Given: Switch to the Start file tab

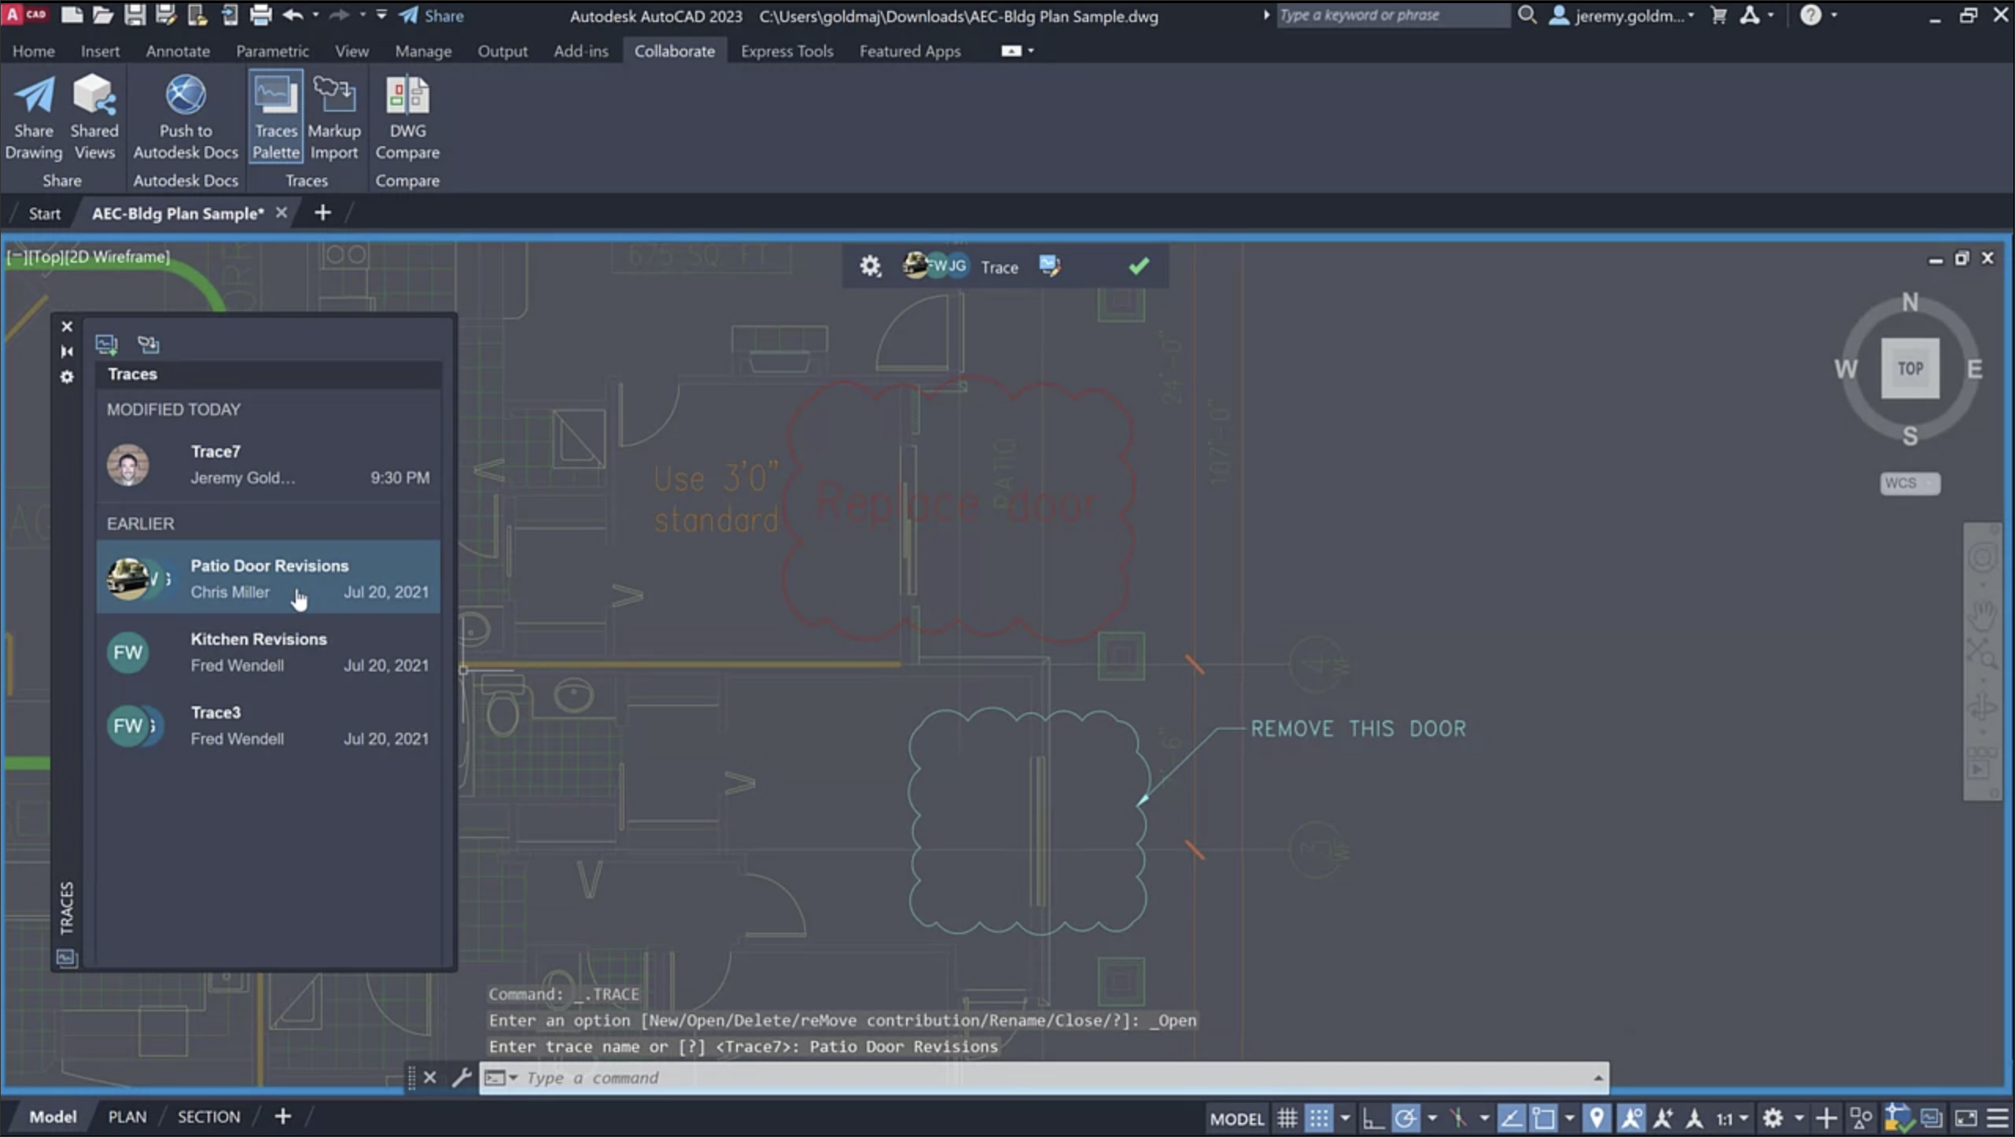Looking at the screenshot, I should [x=44, y=213].
